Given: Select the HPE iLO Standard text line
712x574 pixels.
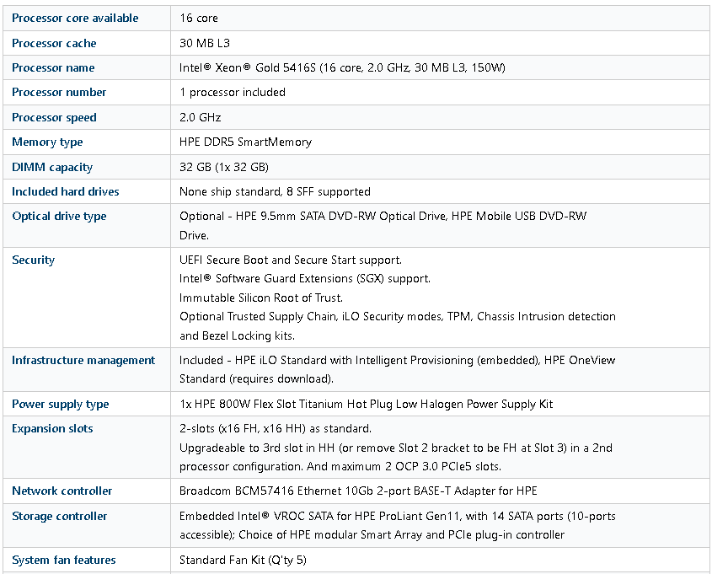Looking at the screenshot, I should tap(398, 360).
